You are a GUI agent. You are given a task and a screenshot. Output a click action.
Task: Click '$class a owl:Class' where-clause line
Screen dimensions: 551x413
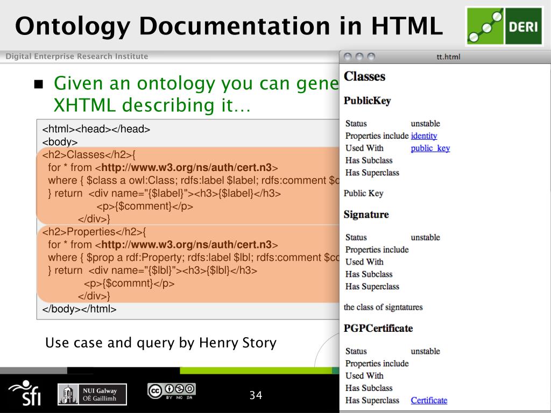(x=194, y=181)
